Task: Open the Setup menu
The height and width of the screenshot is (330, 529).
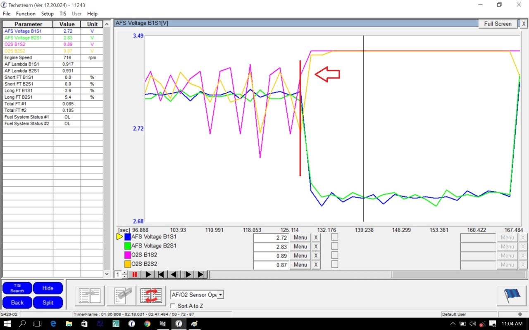Action: pyautogui.click(x=48, y=14)
